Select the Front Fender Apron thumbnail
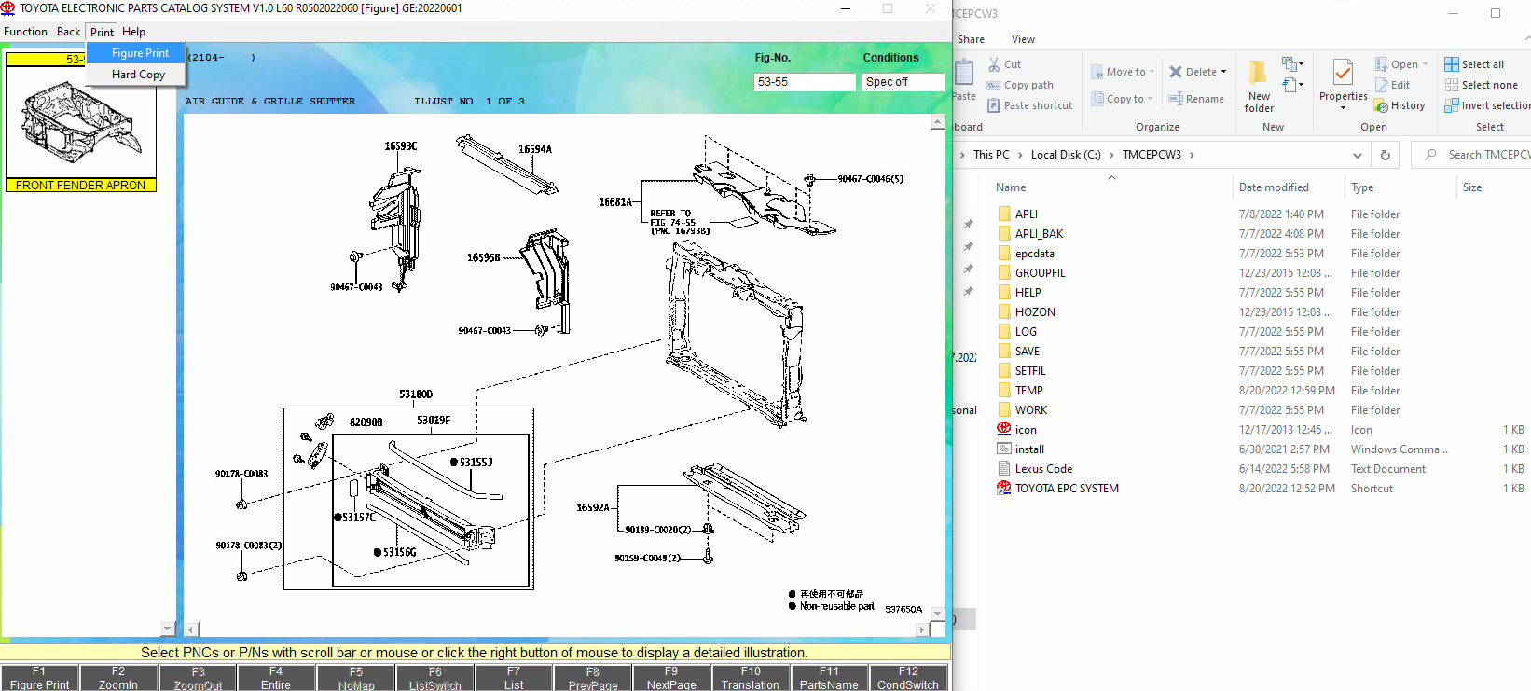The height and width of the screenshot is (691, 1531). pyautogui.click(x=81, y=123)
